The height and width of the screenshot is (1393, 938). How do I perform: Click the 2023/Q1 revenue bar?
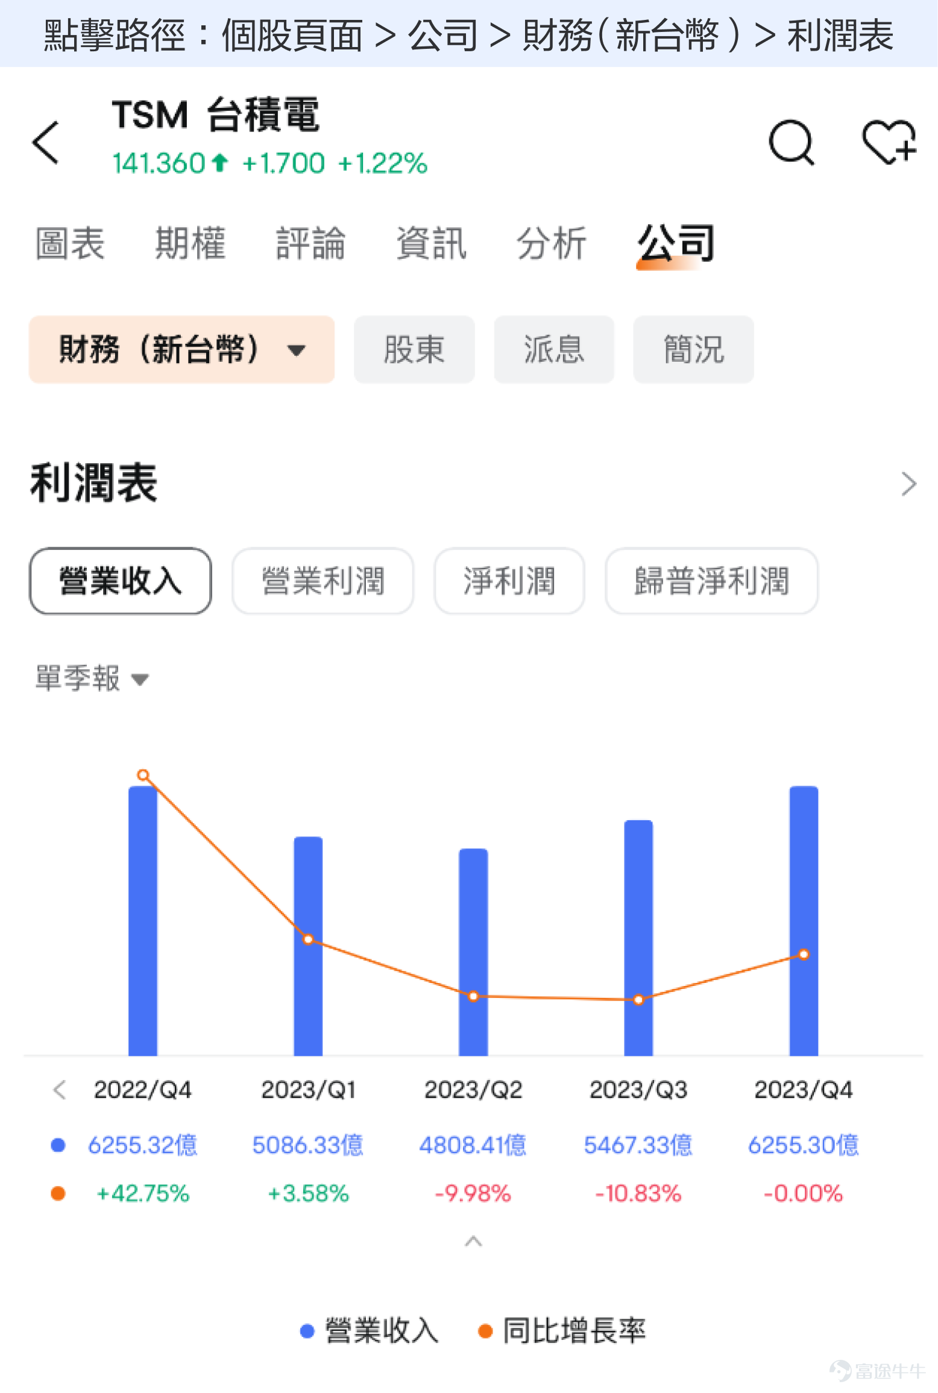click(308, 946)
